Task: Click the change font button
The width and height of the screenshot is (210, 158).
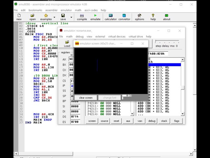Action: click(x=110, y=98)
